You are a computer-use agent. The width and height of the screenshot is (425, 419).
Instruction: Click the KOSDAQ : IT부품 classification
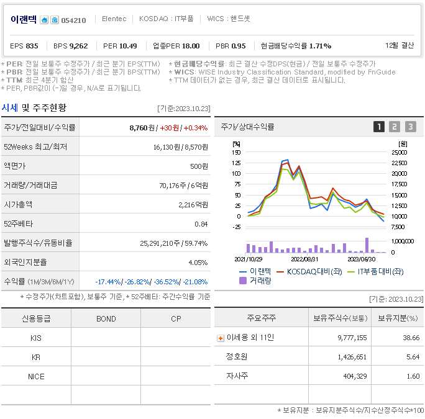pos(166,19)
